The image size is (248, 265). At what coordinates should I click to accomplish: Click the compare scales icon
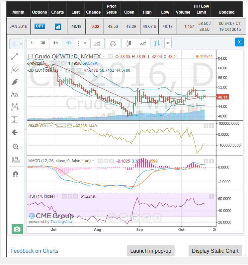point(113,43)
